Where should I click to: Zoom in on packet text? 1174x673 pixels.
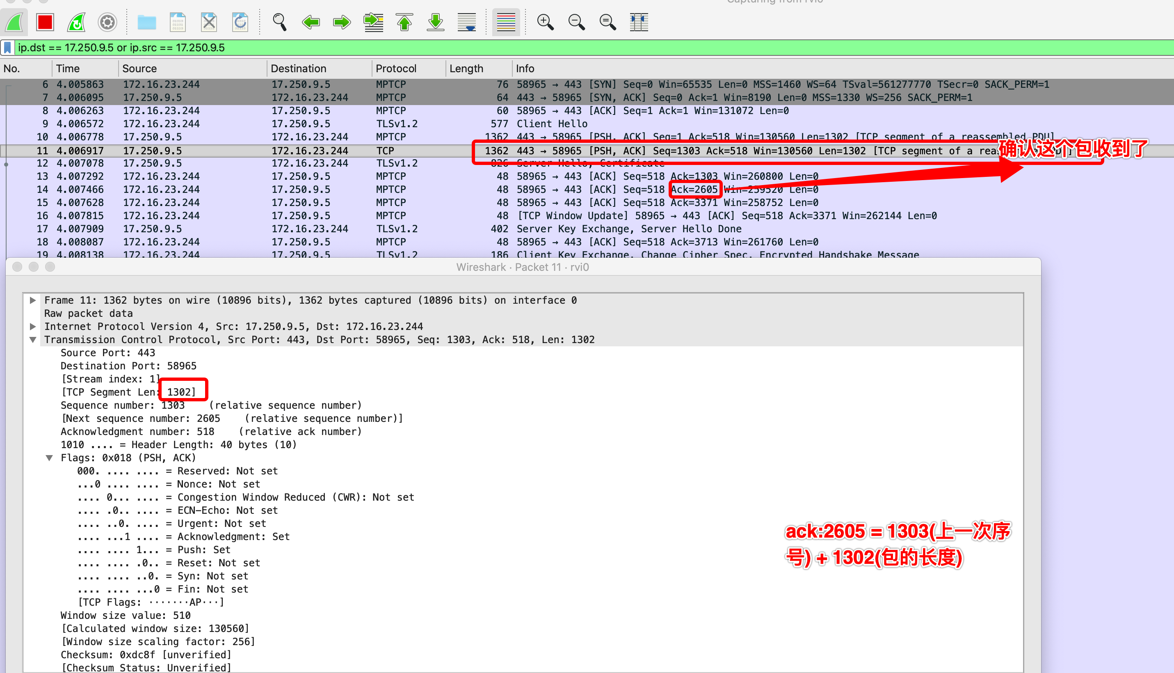545,22
